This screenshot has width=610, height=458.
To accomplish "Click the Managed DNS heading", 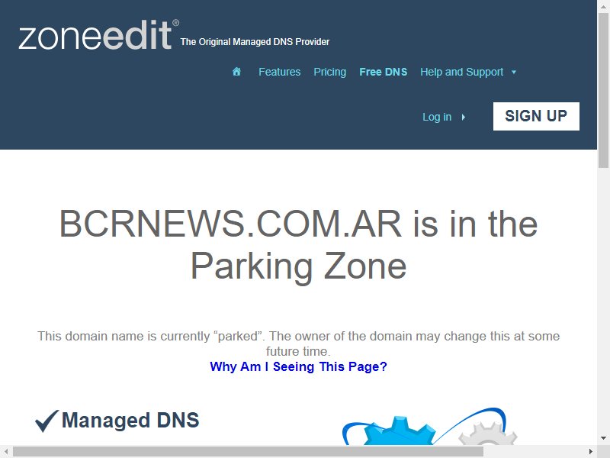I will tap(130, 421).
